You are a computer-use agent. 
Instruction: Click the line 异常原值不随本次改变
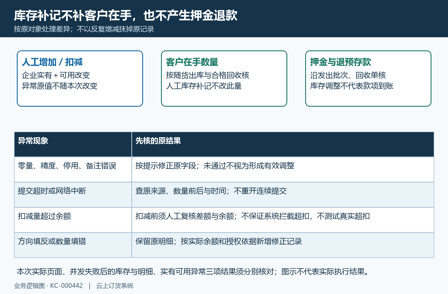coord(60,86)
